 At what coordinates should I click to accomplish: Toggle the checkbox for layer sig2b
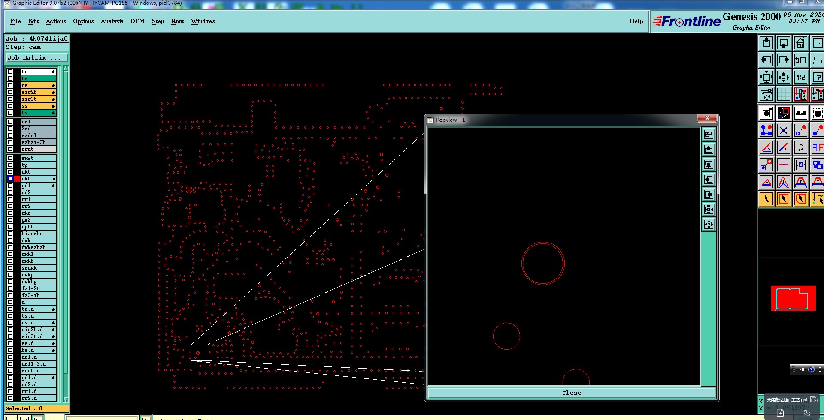pyautogui.click(x=10, y=92)
